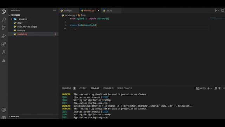Screen dimensions: 225x127
Task: Open Explorer more actions ellipsis
Action: point(55,11)
